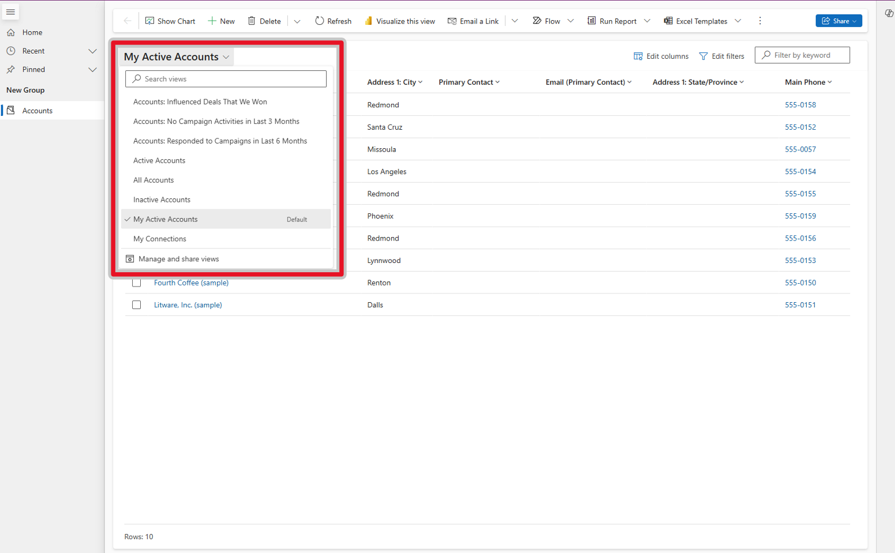Click phone number 555-0150
The height and width of the screenshot is (553, 895).
pos(800,283)
